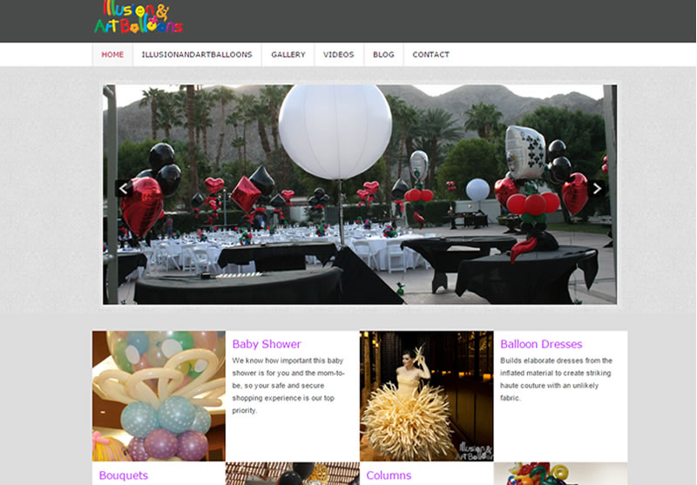Screen dimensions: 697x485
Task: Open the Contact menu item
Action: [430, 55]
